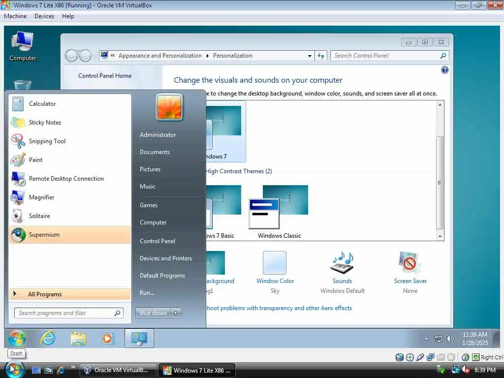Open Internet Explorer on guest taskbar

[48, 338]
